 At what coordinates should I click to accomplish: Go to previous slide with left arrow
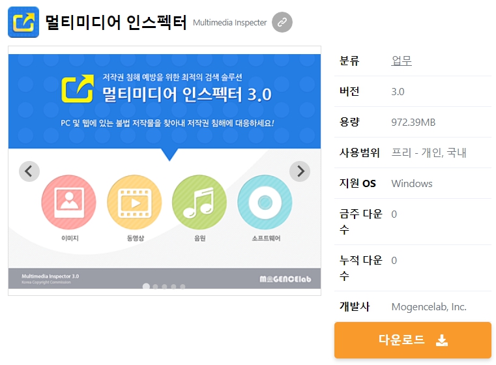point(29,171)
